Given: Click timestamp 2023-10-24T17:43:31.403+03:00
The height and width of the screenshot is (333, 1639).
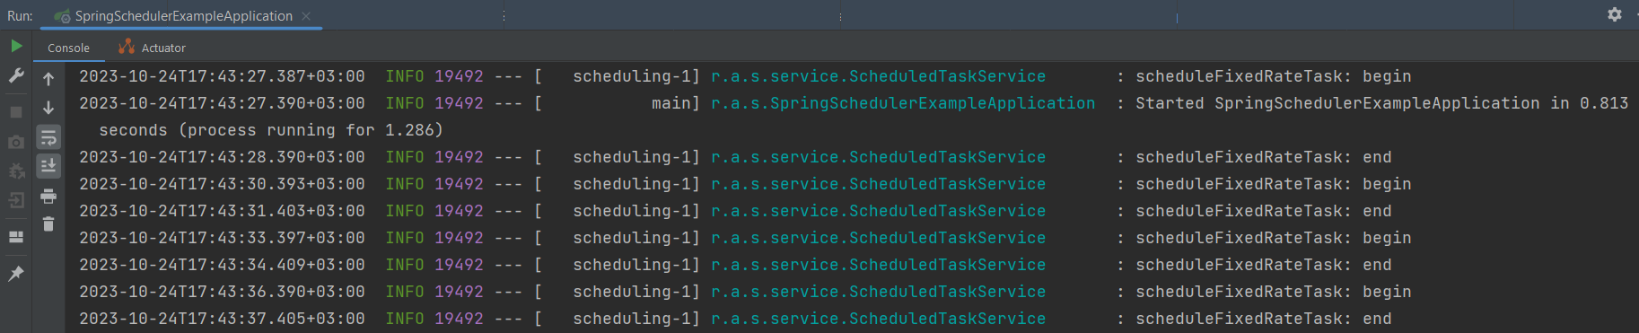Looking at the screenshot, I should [222, 211].
